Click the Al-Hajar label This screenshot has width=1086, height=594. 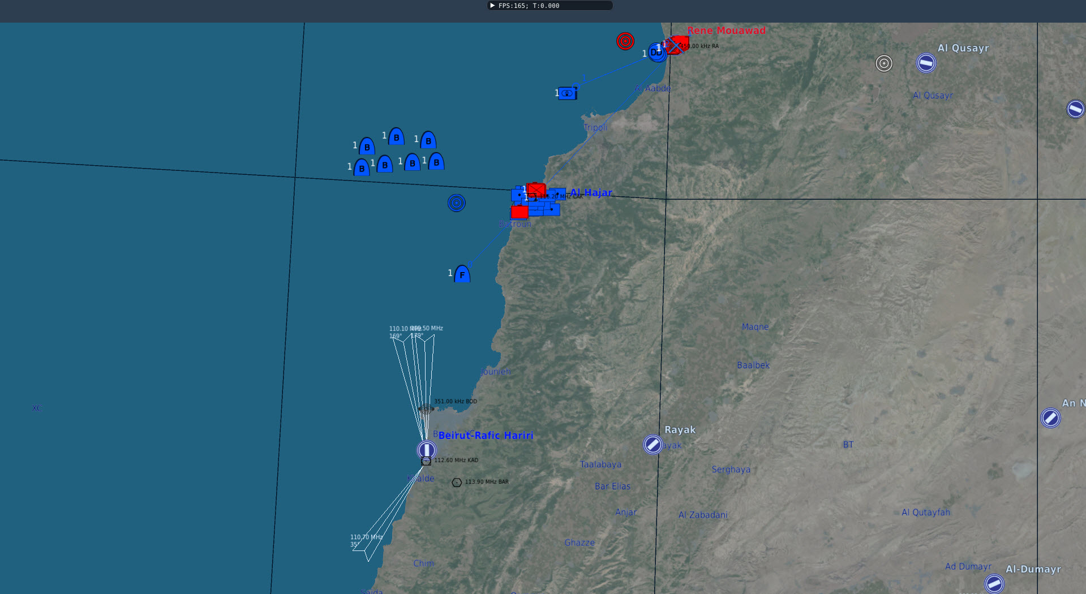(591, 193)
